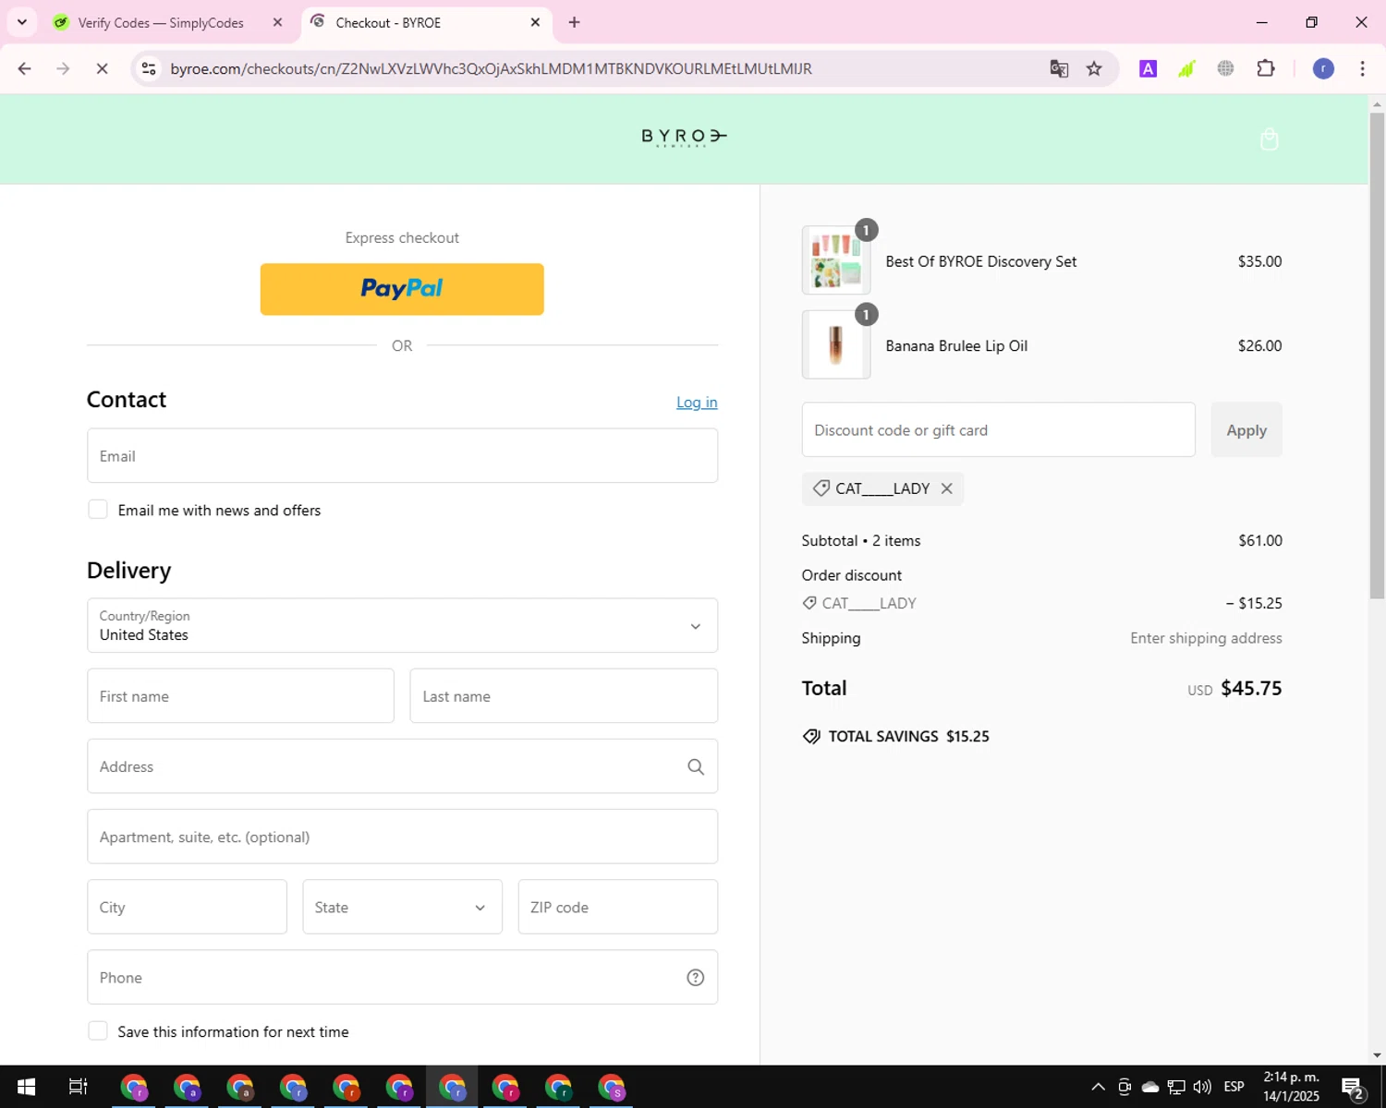Screen dimensions: 1386x1108
Task: Open the Extensions puzzle piece menu
Action: 1266,68
